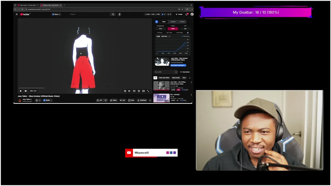The height and width of the screenshot is (186, 331).
Task: Select the 1st 28 days time range
Action: pyautogui.click(x=179, y=33)
